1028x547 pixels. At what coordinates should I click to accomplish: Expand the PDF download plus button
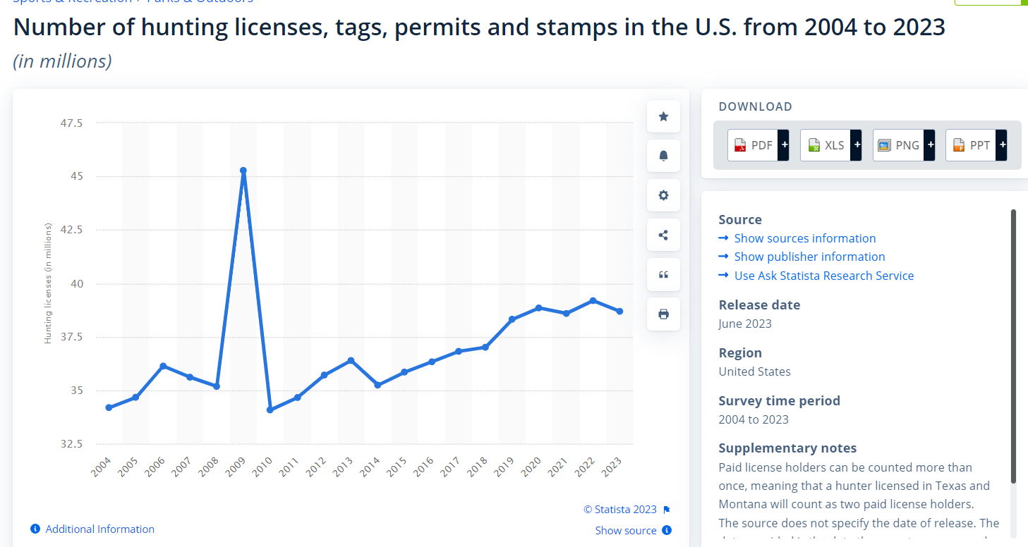click(x=784, y=145)
